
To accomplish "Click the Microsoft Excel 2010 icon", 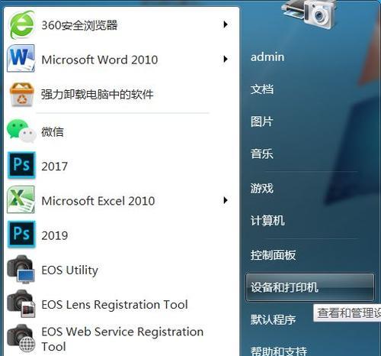I will coord(21,199).
